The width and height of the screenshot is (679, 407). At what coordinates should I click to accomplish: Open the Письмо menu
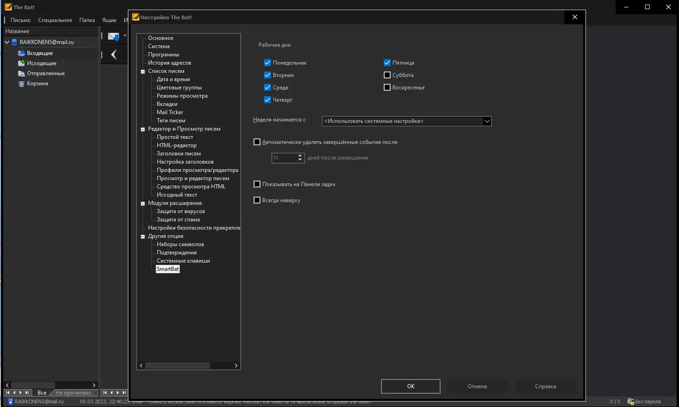(x=21, y=20)
